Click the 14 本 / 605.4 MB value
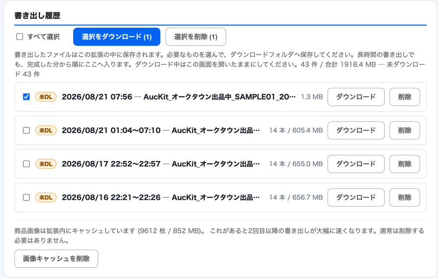Image resolution: width=438 pixels, height=278 pixels. tap(296, 130)
